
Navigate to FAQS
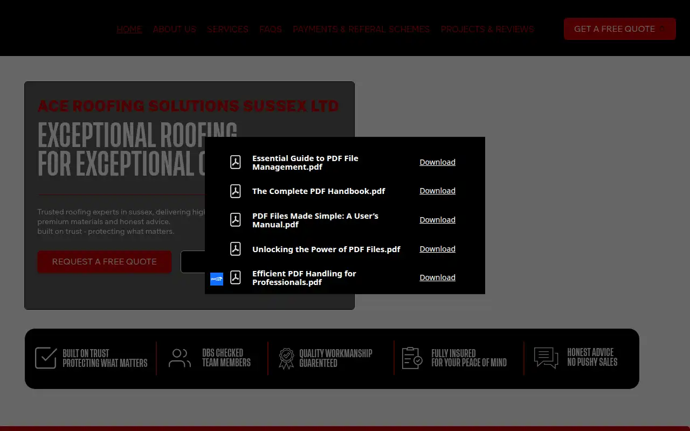271,29
